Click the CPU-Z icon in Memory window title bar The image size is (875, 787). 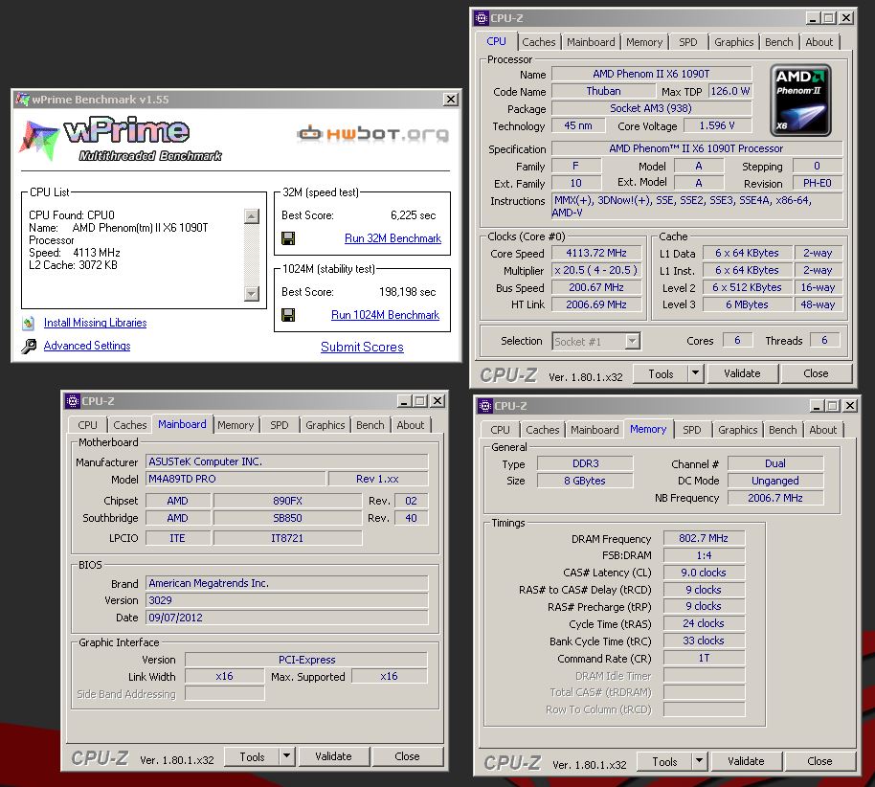pos(485,406)
